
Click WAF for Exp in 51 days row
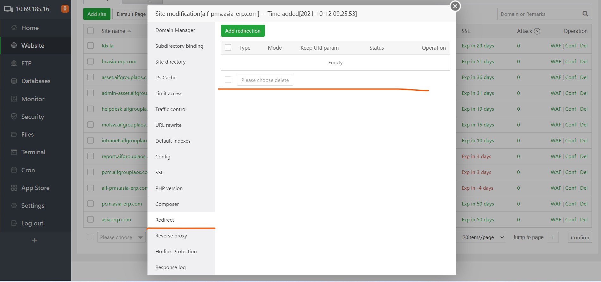click(x=556, y=61)
